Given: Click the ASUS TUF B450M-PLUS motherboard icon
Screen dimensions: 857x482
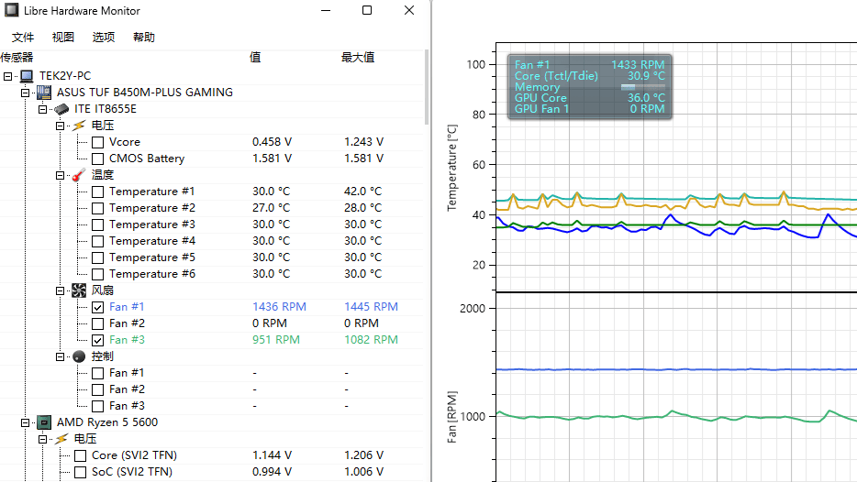Looking at the screenshot, I should (44, 93).
